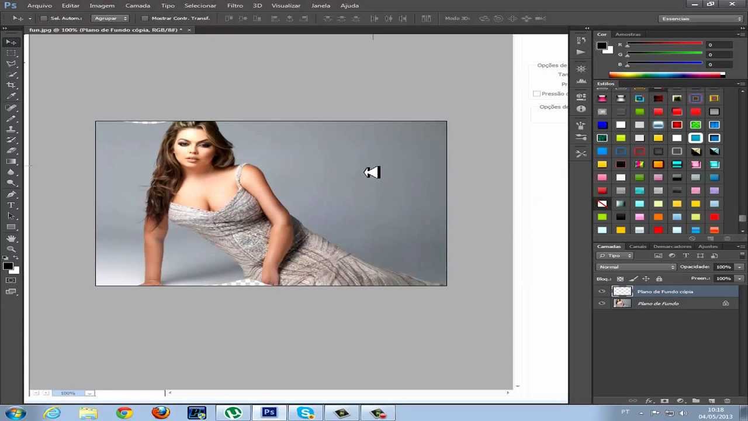Toggle Quick Mask mode in the toolbox

pyautogui.click(x=11, y=280)
